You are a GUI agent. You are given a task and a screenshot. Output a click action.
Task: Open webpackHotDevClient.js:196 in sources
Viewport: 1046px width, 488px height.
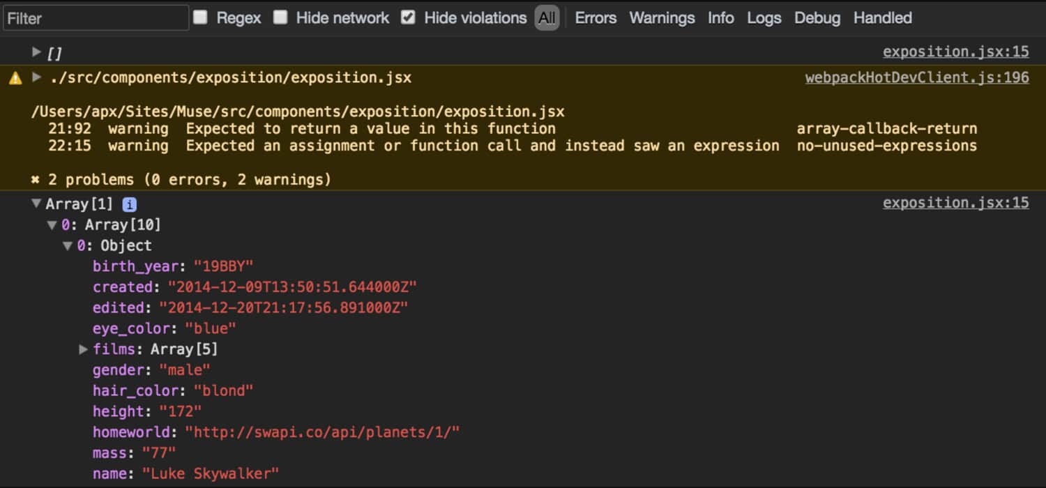click(916, 77)
